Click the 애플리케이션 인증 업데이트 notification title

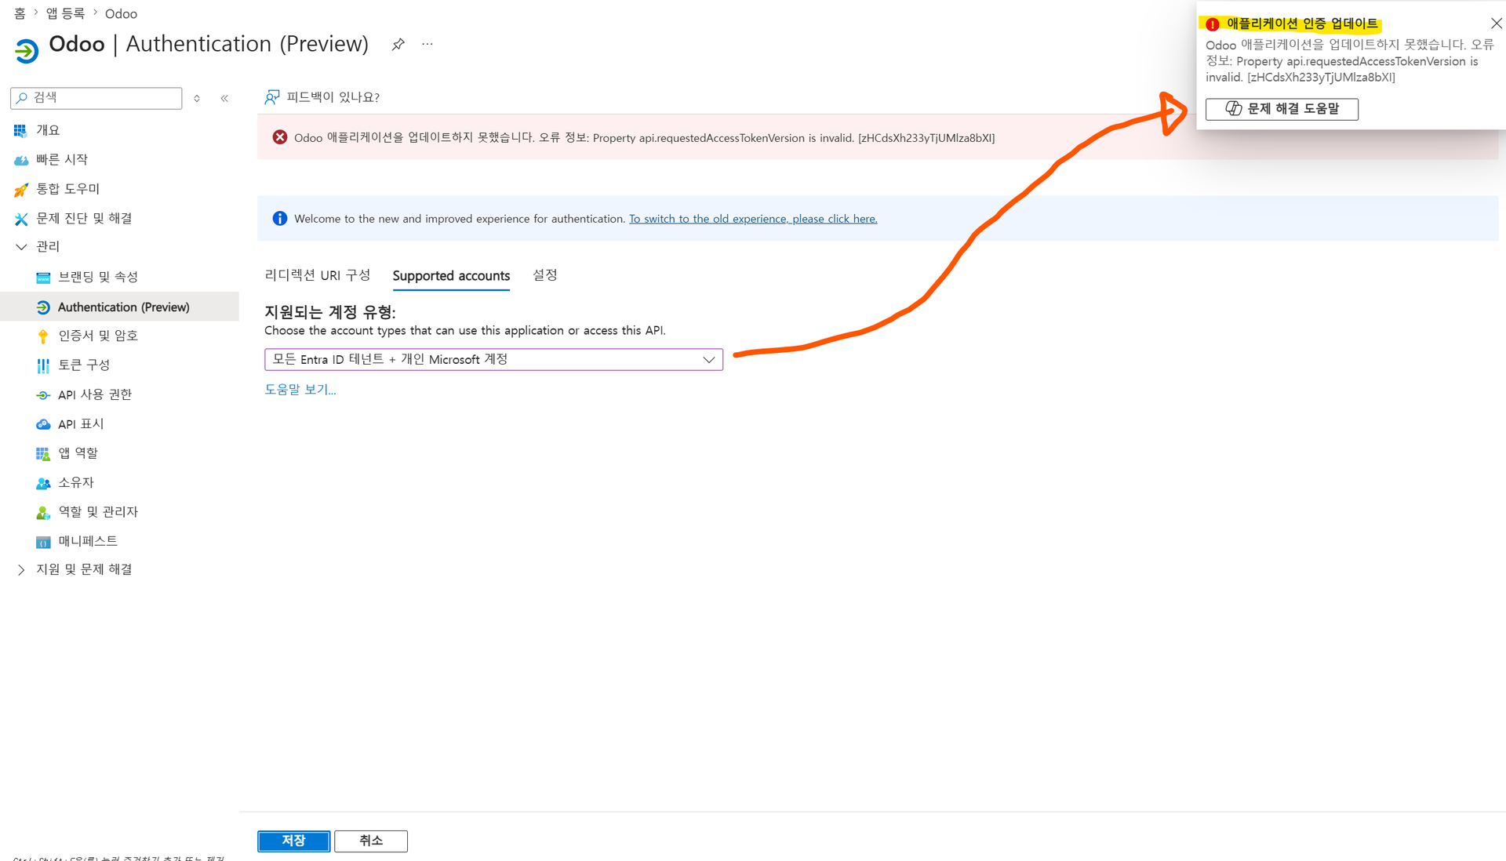(x=1302, y=24)
